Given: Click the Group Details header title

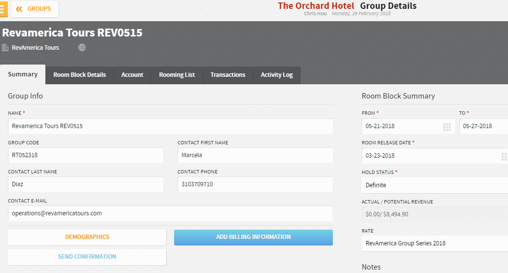Looking at the screenshot, I should click(x=388, y=6).
